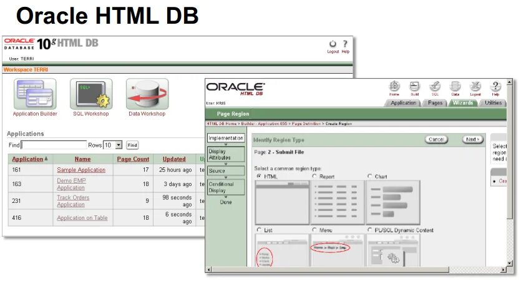This screenshot has height=281, width=521.
Task: Open the Rows dropdown
Action: 113,145
